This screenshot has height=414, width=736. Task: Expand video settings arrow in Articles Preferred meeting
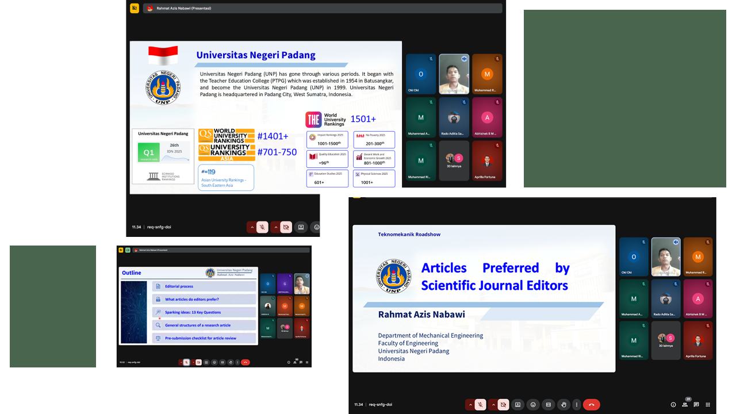pyautogui.click(x=493, y=404)
